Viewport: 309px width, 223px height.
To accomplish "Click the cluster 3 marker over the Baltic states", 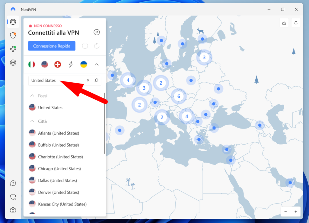I will point(204,57).
